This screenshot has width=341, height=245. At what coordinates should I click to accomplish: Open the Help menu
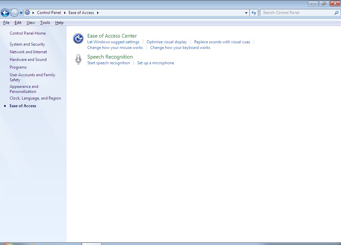59,23
